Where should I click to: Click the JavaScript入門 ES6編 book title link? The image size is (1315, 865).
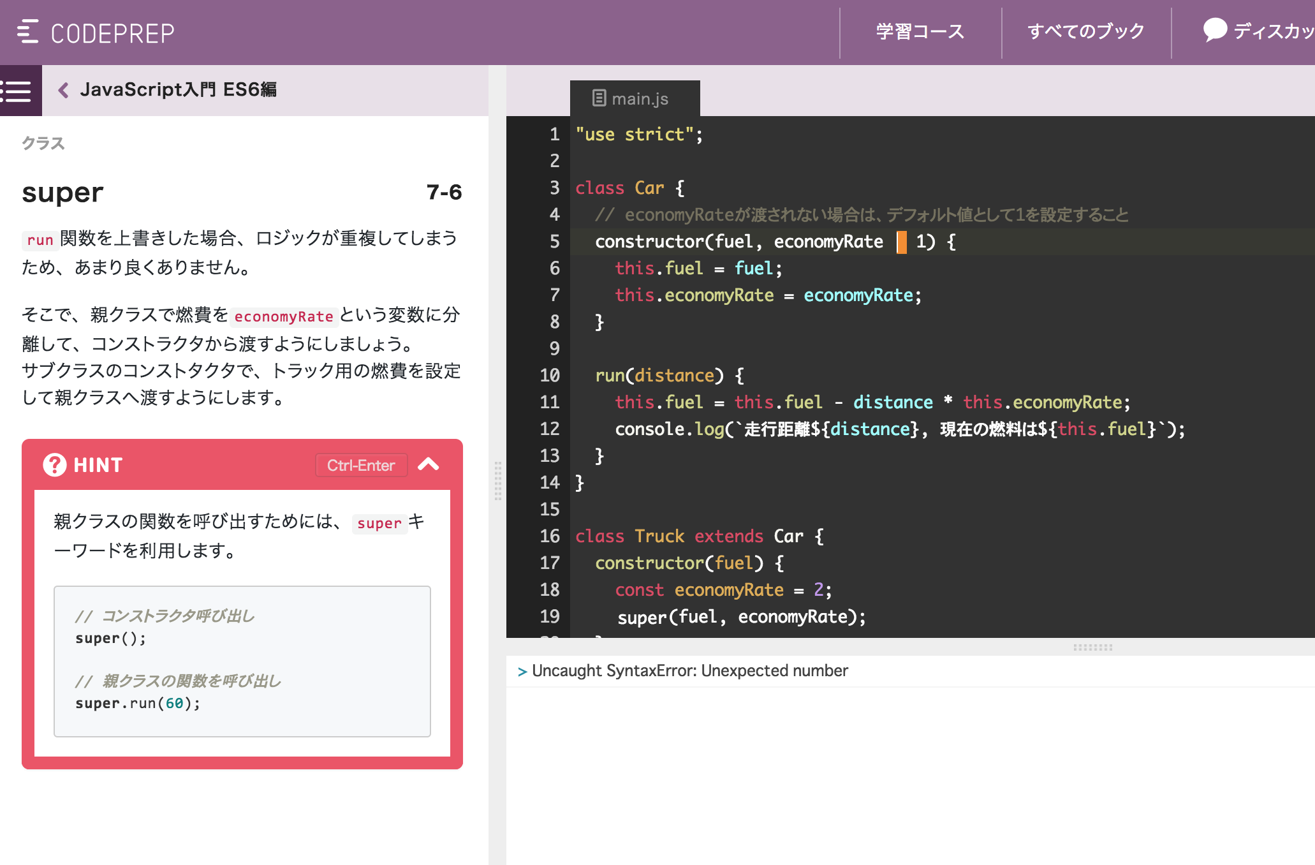click(x=180, y=90)
